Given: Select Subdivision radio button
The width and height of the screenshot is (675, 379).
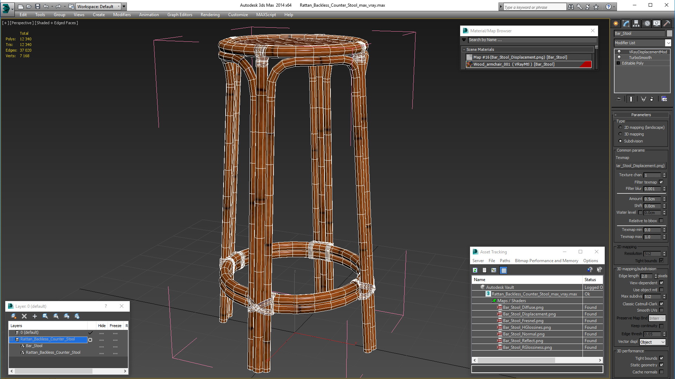Looking at the screenshot, I should [620, 141].
